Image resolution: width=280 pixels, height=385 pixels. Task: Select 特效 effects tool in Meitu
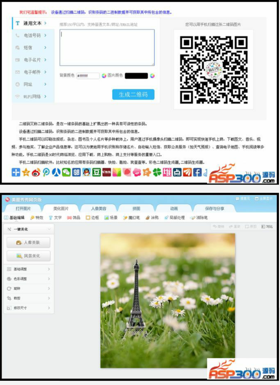[37, 218]
